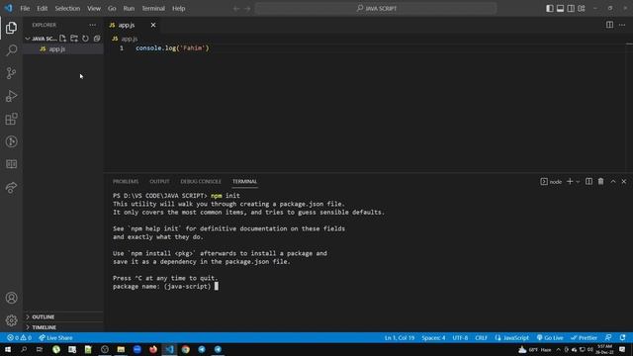Open notifications bell in the status bar
This screenshot has height=356, width=633.
click(622, 338)
